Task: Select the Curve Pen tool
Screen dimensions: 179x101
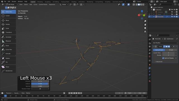Action: point(8,50)
